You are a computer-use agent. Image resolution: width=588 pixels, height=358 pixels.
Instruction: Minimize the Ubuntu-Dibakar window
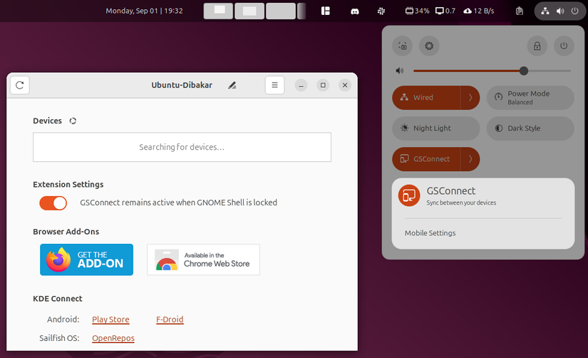point(301,85)
